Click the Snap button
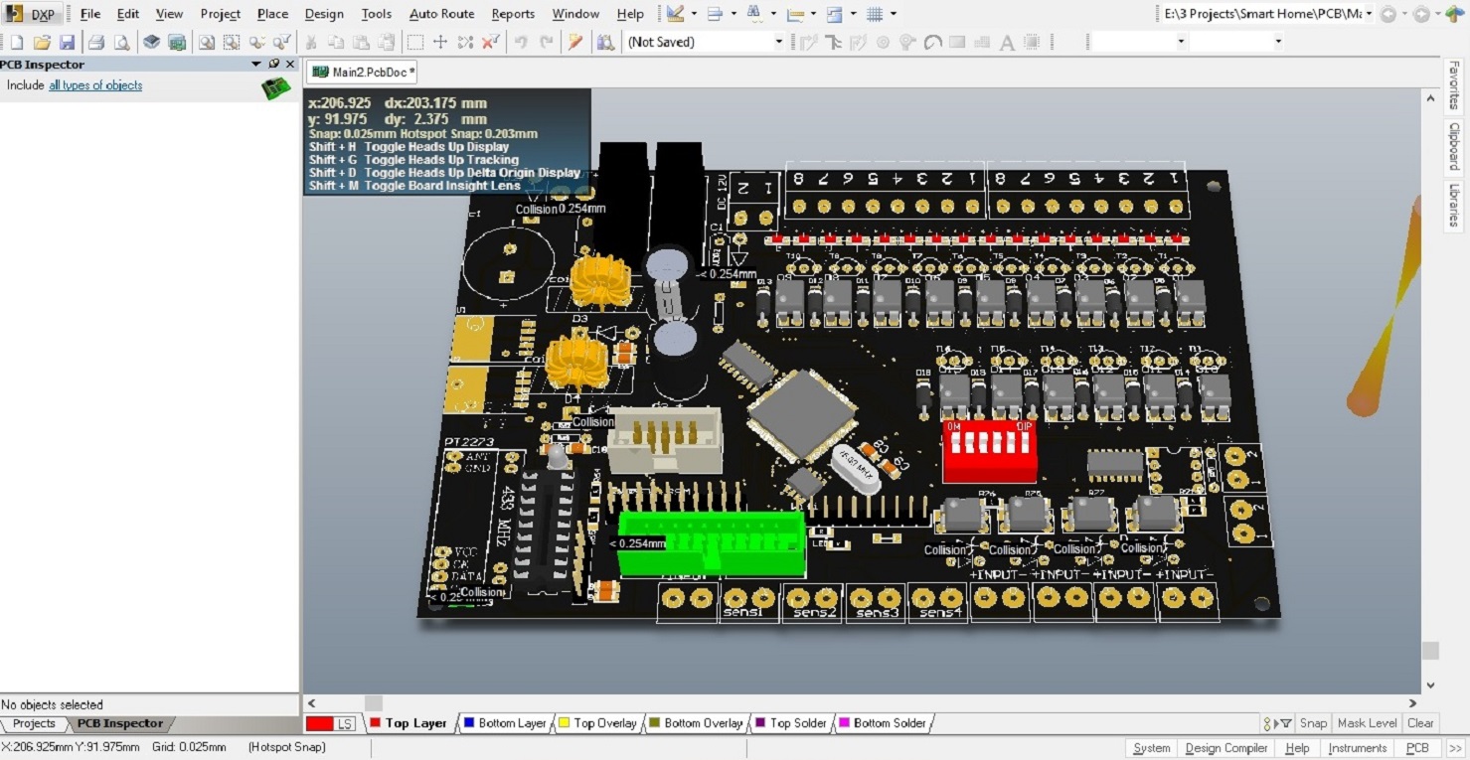The height and width of the screenshot is (760, 1470). coord(1313,723)
